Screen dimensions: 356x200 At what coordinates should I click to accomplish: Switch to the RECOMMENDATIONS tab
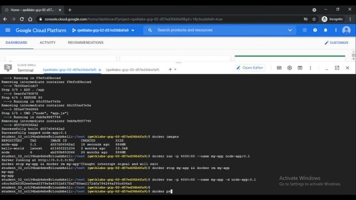pos(86,43)
